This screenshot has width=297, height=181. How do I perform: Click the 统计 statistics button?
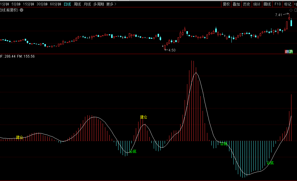click(x=257, y=4)
